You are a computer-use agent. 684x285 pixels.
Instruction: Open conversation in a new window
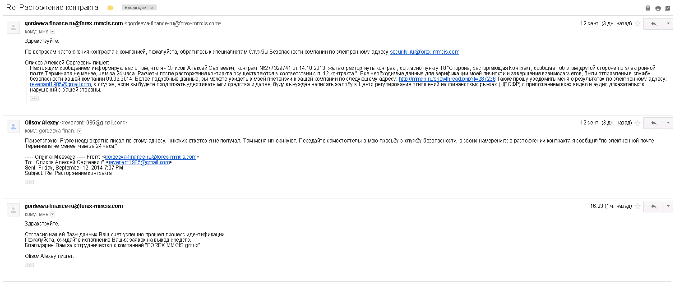668,8
